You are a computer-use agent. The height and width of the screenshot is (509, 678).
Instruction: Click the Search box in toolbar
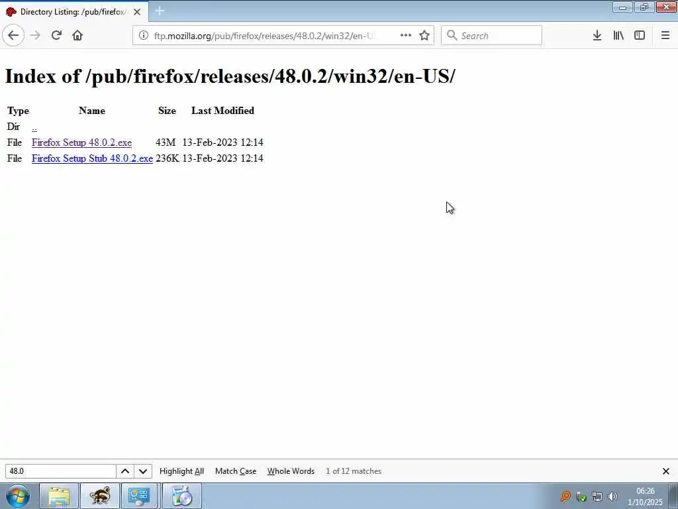point(491,36)
